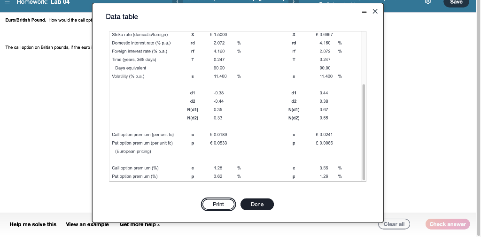Select the left-column Days equivalent 90.00
Screen dimensions: 481x237
(x=219, y=68)
